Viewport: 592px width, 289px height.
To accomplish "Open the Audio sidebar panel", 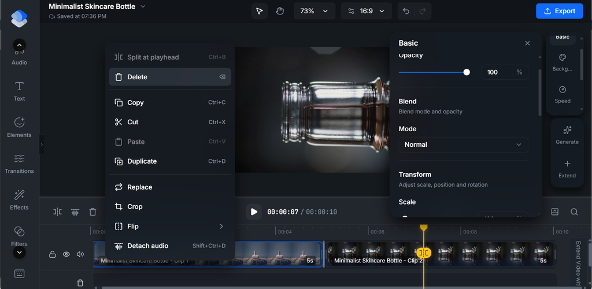I will [x=19, y=57].
